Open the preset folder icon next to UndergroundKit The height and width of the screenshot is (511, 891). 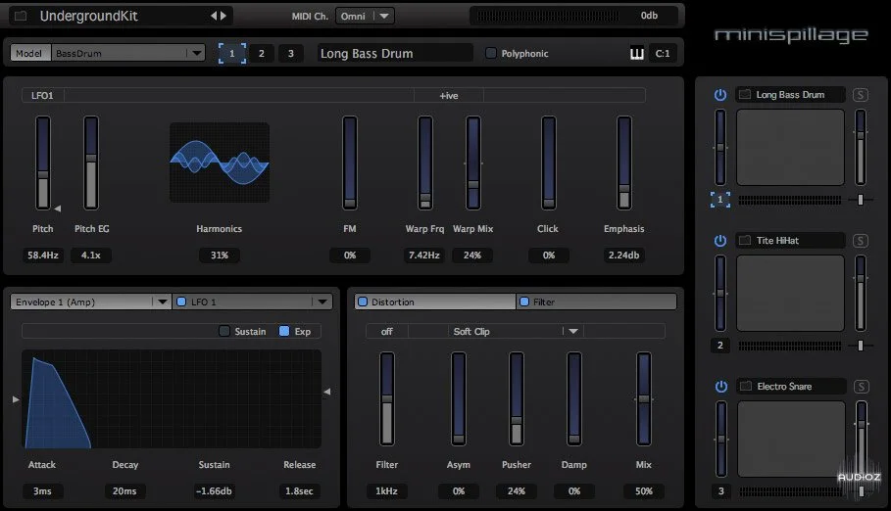(21, 16)
